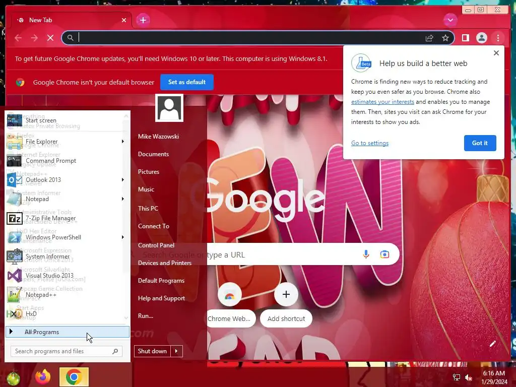Click Connect To in start menu
This screenshot has width=516, height=387.
(x=154, y=226)
